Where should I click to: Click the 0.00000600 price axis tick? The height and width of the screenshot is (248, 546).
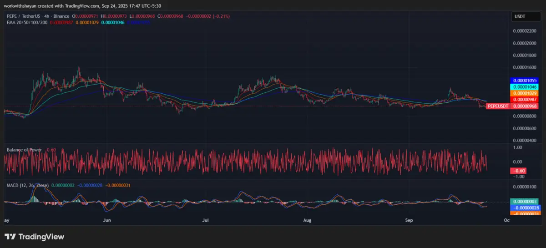tap(525, 128)
